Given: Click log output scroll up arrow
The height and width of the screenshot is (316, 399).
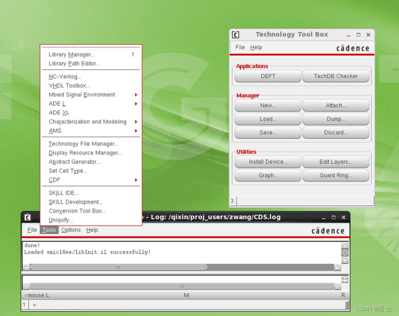Looking at the screenshot, I should click(345, 246).
